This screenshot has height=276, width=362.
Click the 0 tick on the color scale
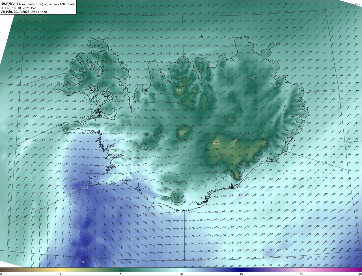pos(1,274)
